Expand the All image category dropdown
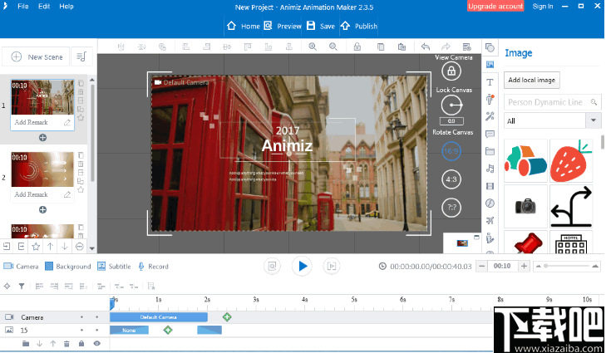Image resolution: width=606 pixels, height=353 pixels. pos(594,120)
